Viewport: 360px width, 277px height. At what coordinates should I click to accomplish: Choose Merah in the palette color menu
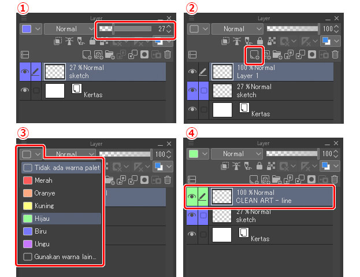[x=61, y=180]
